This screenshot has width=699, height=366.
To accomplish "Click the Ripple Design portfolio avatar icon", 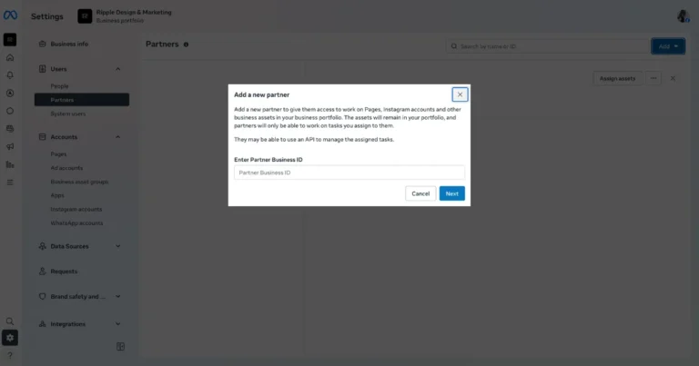I will (85, 16).
